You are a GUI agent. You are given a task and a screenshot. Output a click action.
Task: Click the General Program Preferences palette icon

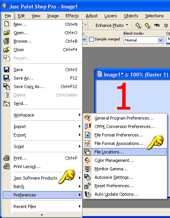coord(88,118)
